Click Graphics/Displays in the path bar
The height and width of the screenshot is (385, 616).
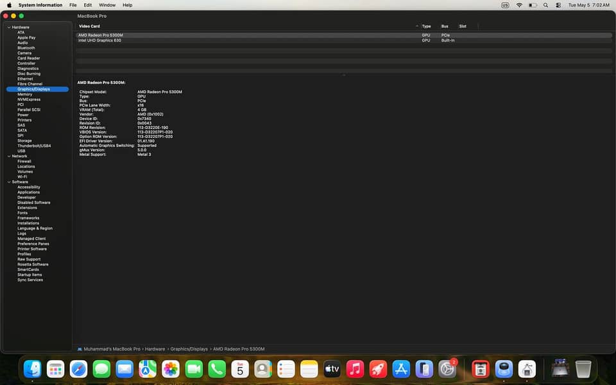tap(189, 349)
